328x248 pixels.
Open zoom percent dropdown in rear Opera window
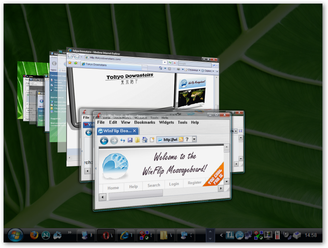236,131
